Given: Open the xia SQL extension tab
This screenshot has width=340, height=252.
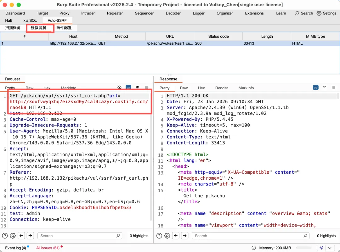Looking at the screenshot, I should point(30,20).
